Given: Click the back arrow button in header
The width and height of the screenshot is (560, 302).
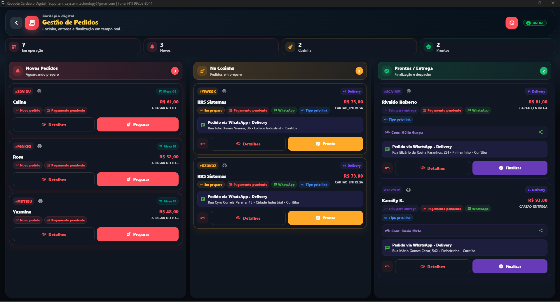Looking at the screenshot, I should [16, 23].
